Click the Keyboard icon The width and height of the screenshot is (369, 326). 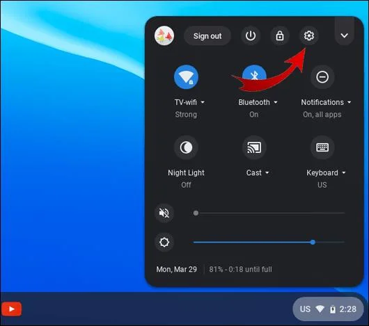322,147
